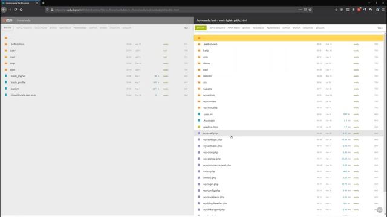Viewport: 387px width, 217px height.
Task: Click folder icon next to conf
Action: pyautogui.click(x=6, y=51)
